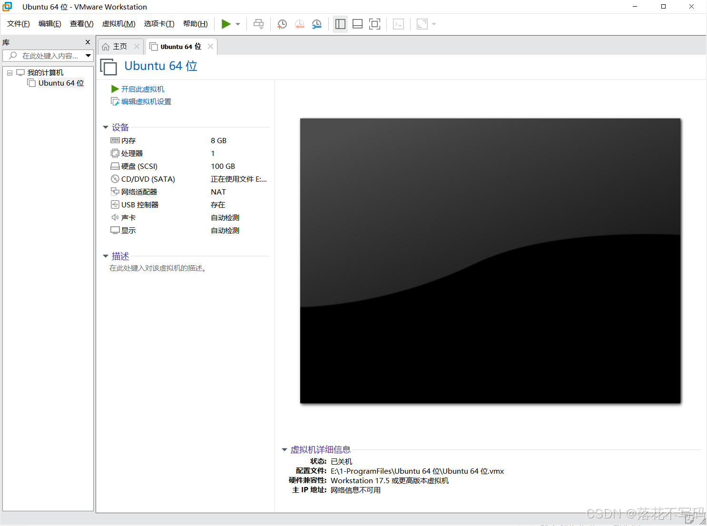Image resolution: width=707 pixels, height=526 pixels.
Task: Click the 网络信息不可用 IP address value
Action: (356, 490)
